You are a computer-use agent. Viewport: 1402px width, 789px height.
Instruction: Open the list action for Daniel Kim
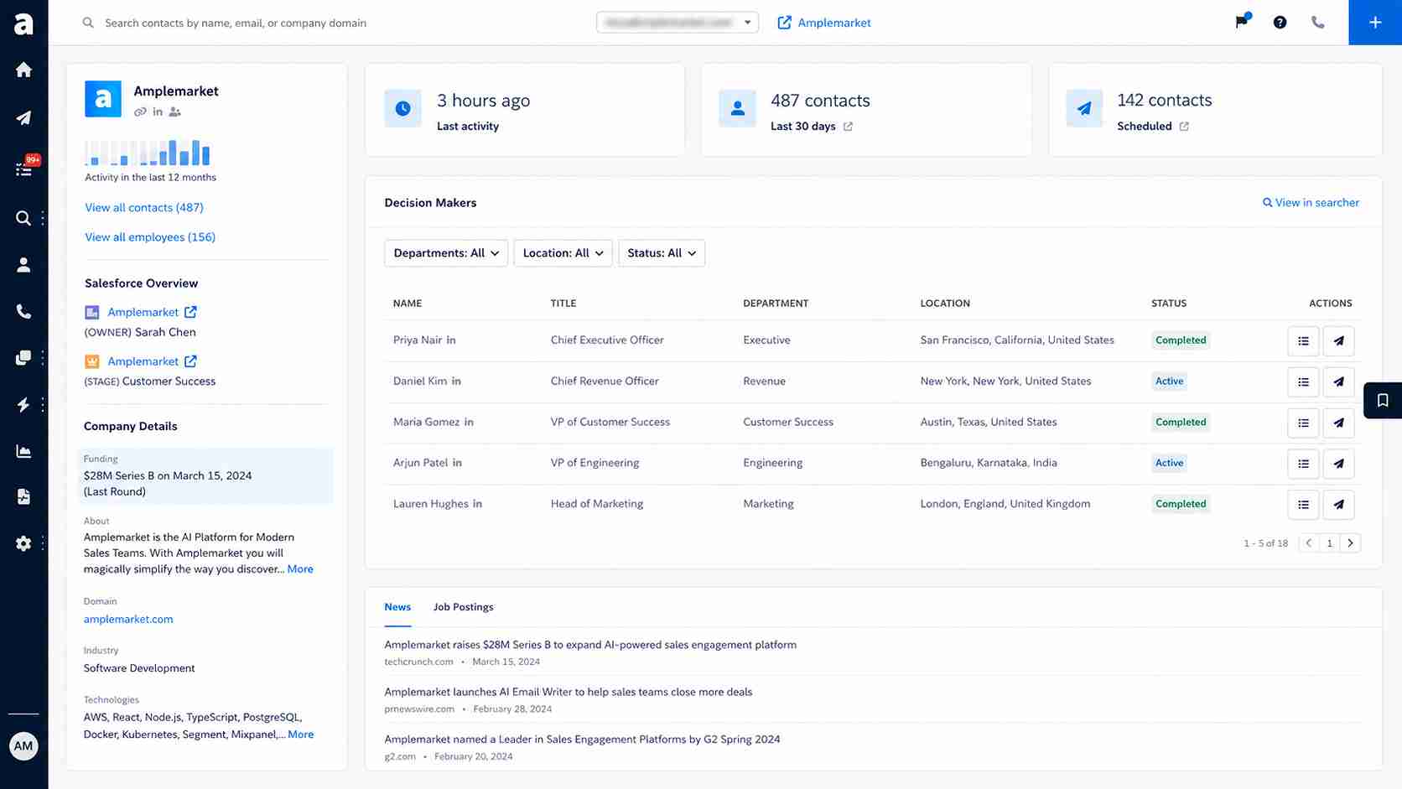(1303, 382)
